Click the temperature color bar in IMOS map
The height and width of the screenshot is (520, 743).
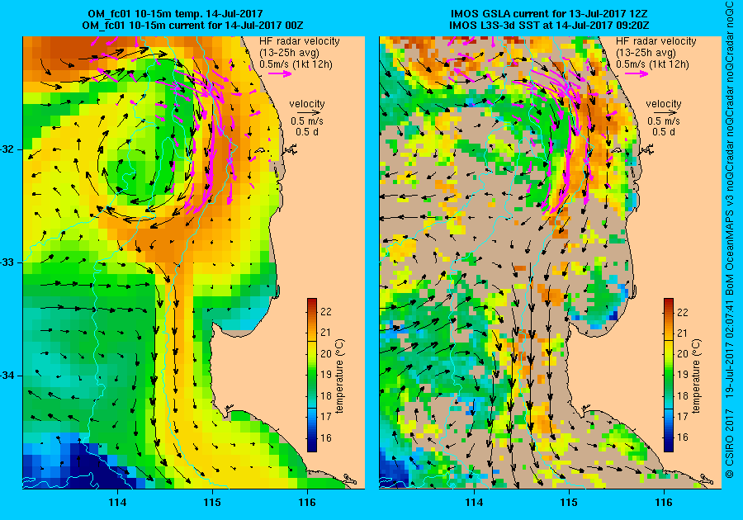click(668, 375)
